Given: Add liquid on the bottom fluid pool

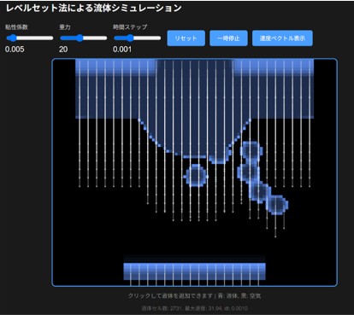Looking at the screenshot, I should (194, 271).
